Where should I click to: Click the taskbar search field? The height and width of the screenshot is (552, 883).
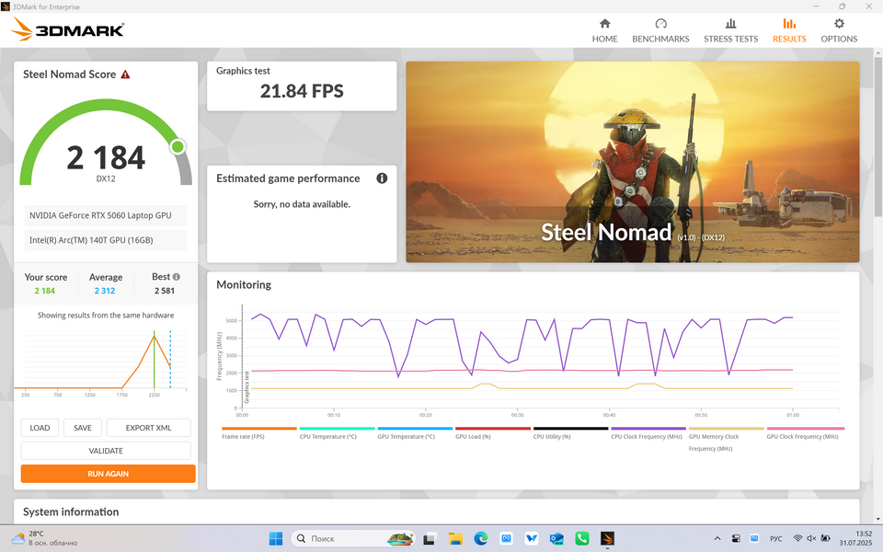tap(353, 538)
